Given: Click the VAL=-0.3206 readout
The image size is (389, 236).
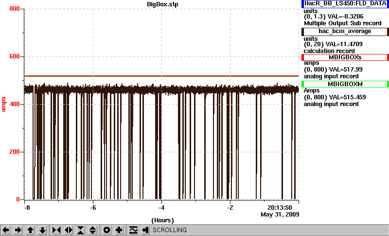Looking at the screenshot, I should click(346, 17).
